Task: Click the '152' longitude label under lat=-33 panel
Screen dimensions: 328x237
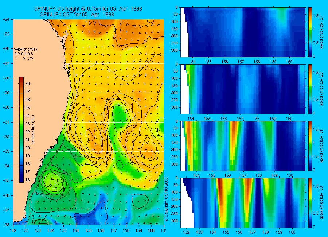Action: click(186, 232)
